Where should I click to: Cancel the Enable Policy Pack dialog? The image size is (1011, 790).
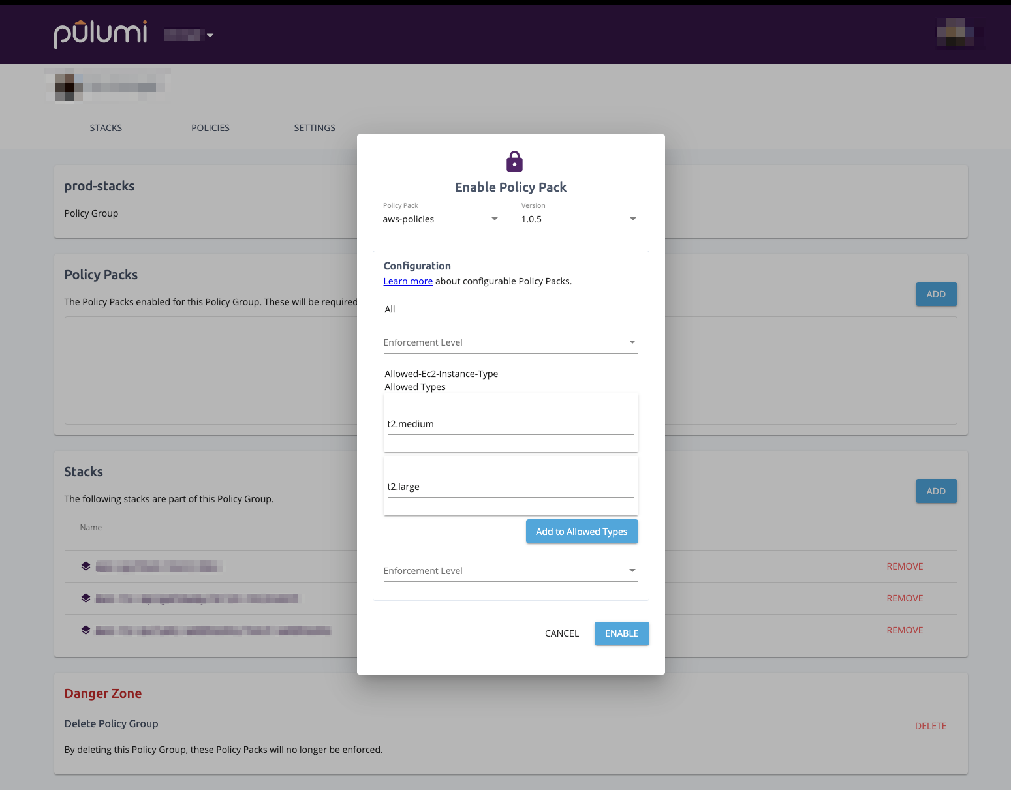561,633
